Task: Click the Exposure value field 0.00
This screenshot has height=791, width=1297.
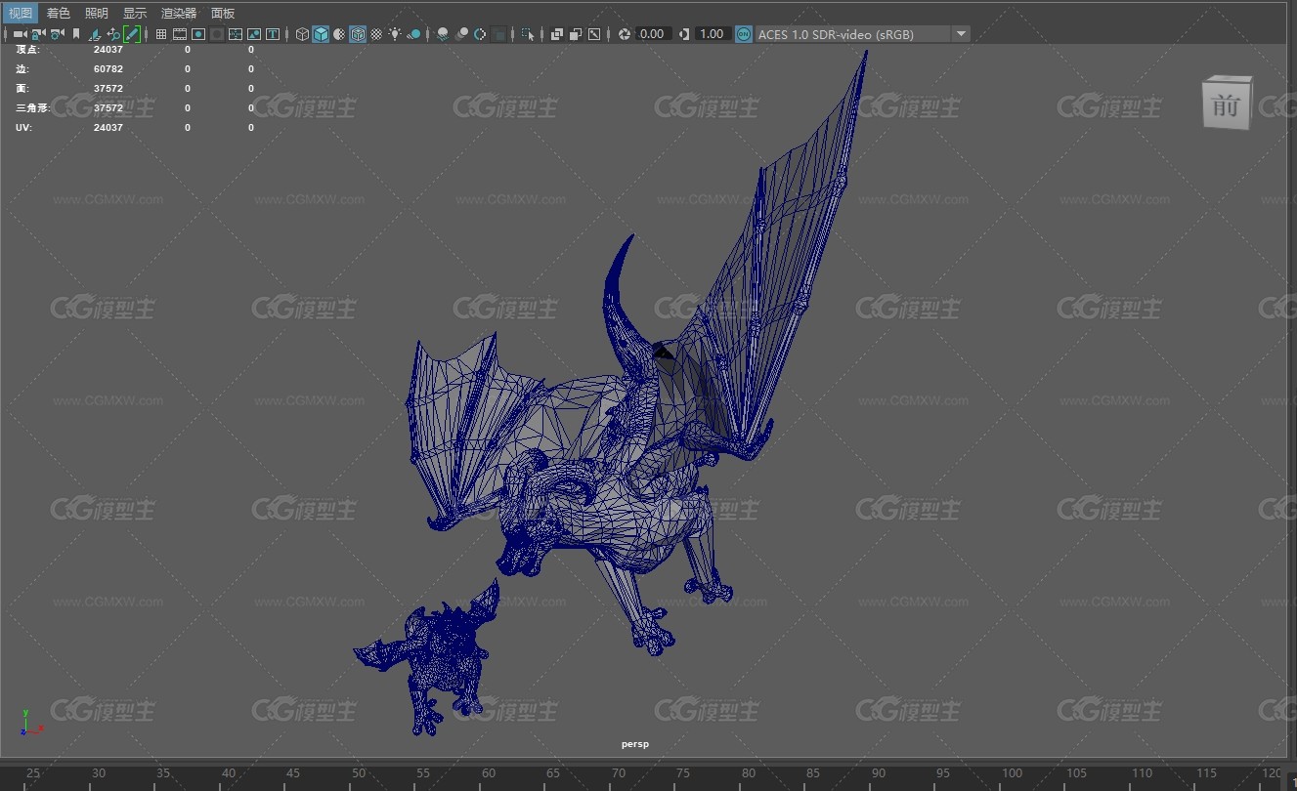Action: tap(653, 34)
